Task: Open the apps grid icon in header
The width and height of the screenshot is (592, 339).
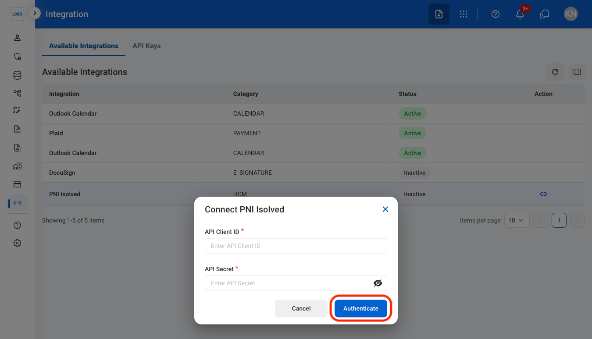Action: [464, 14]
